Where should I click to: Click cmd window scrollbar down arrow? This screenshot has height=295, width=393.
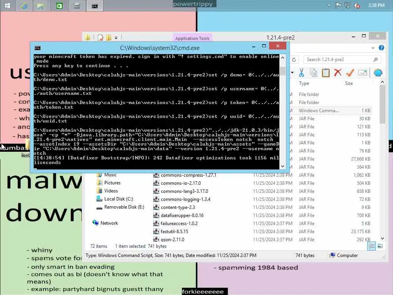point(283,166)
